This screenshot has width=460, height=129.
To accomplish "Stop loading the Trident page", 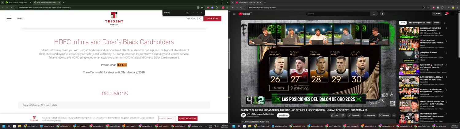I will click(x=11, y=7).
